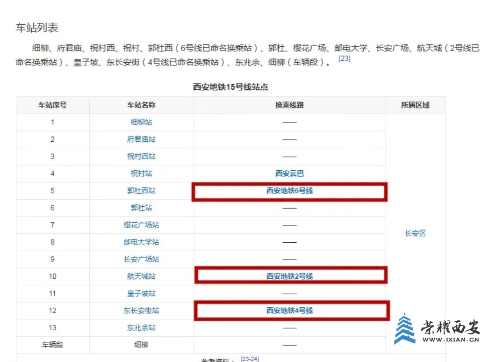The height and width of the screenshot is (362, 495).
Task: Open the 西安云巴 transfer line link
Action: point(290,174)
